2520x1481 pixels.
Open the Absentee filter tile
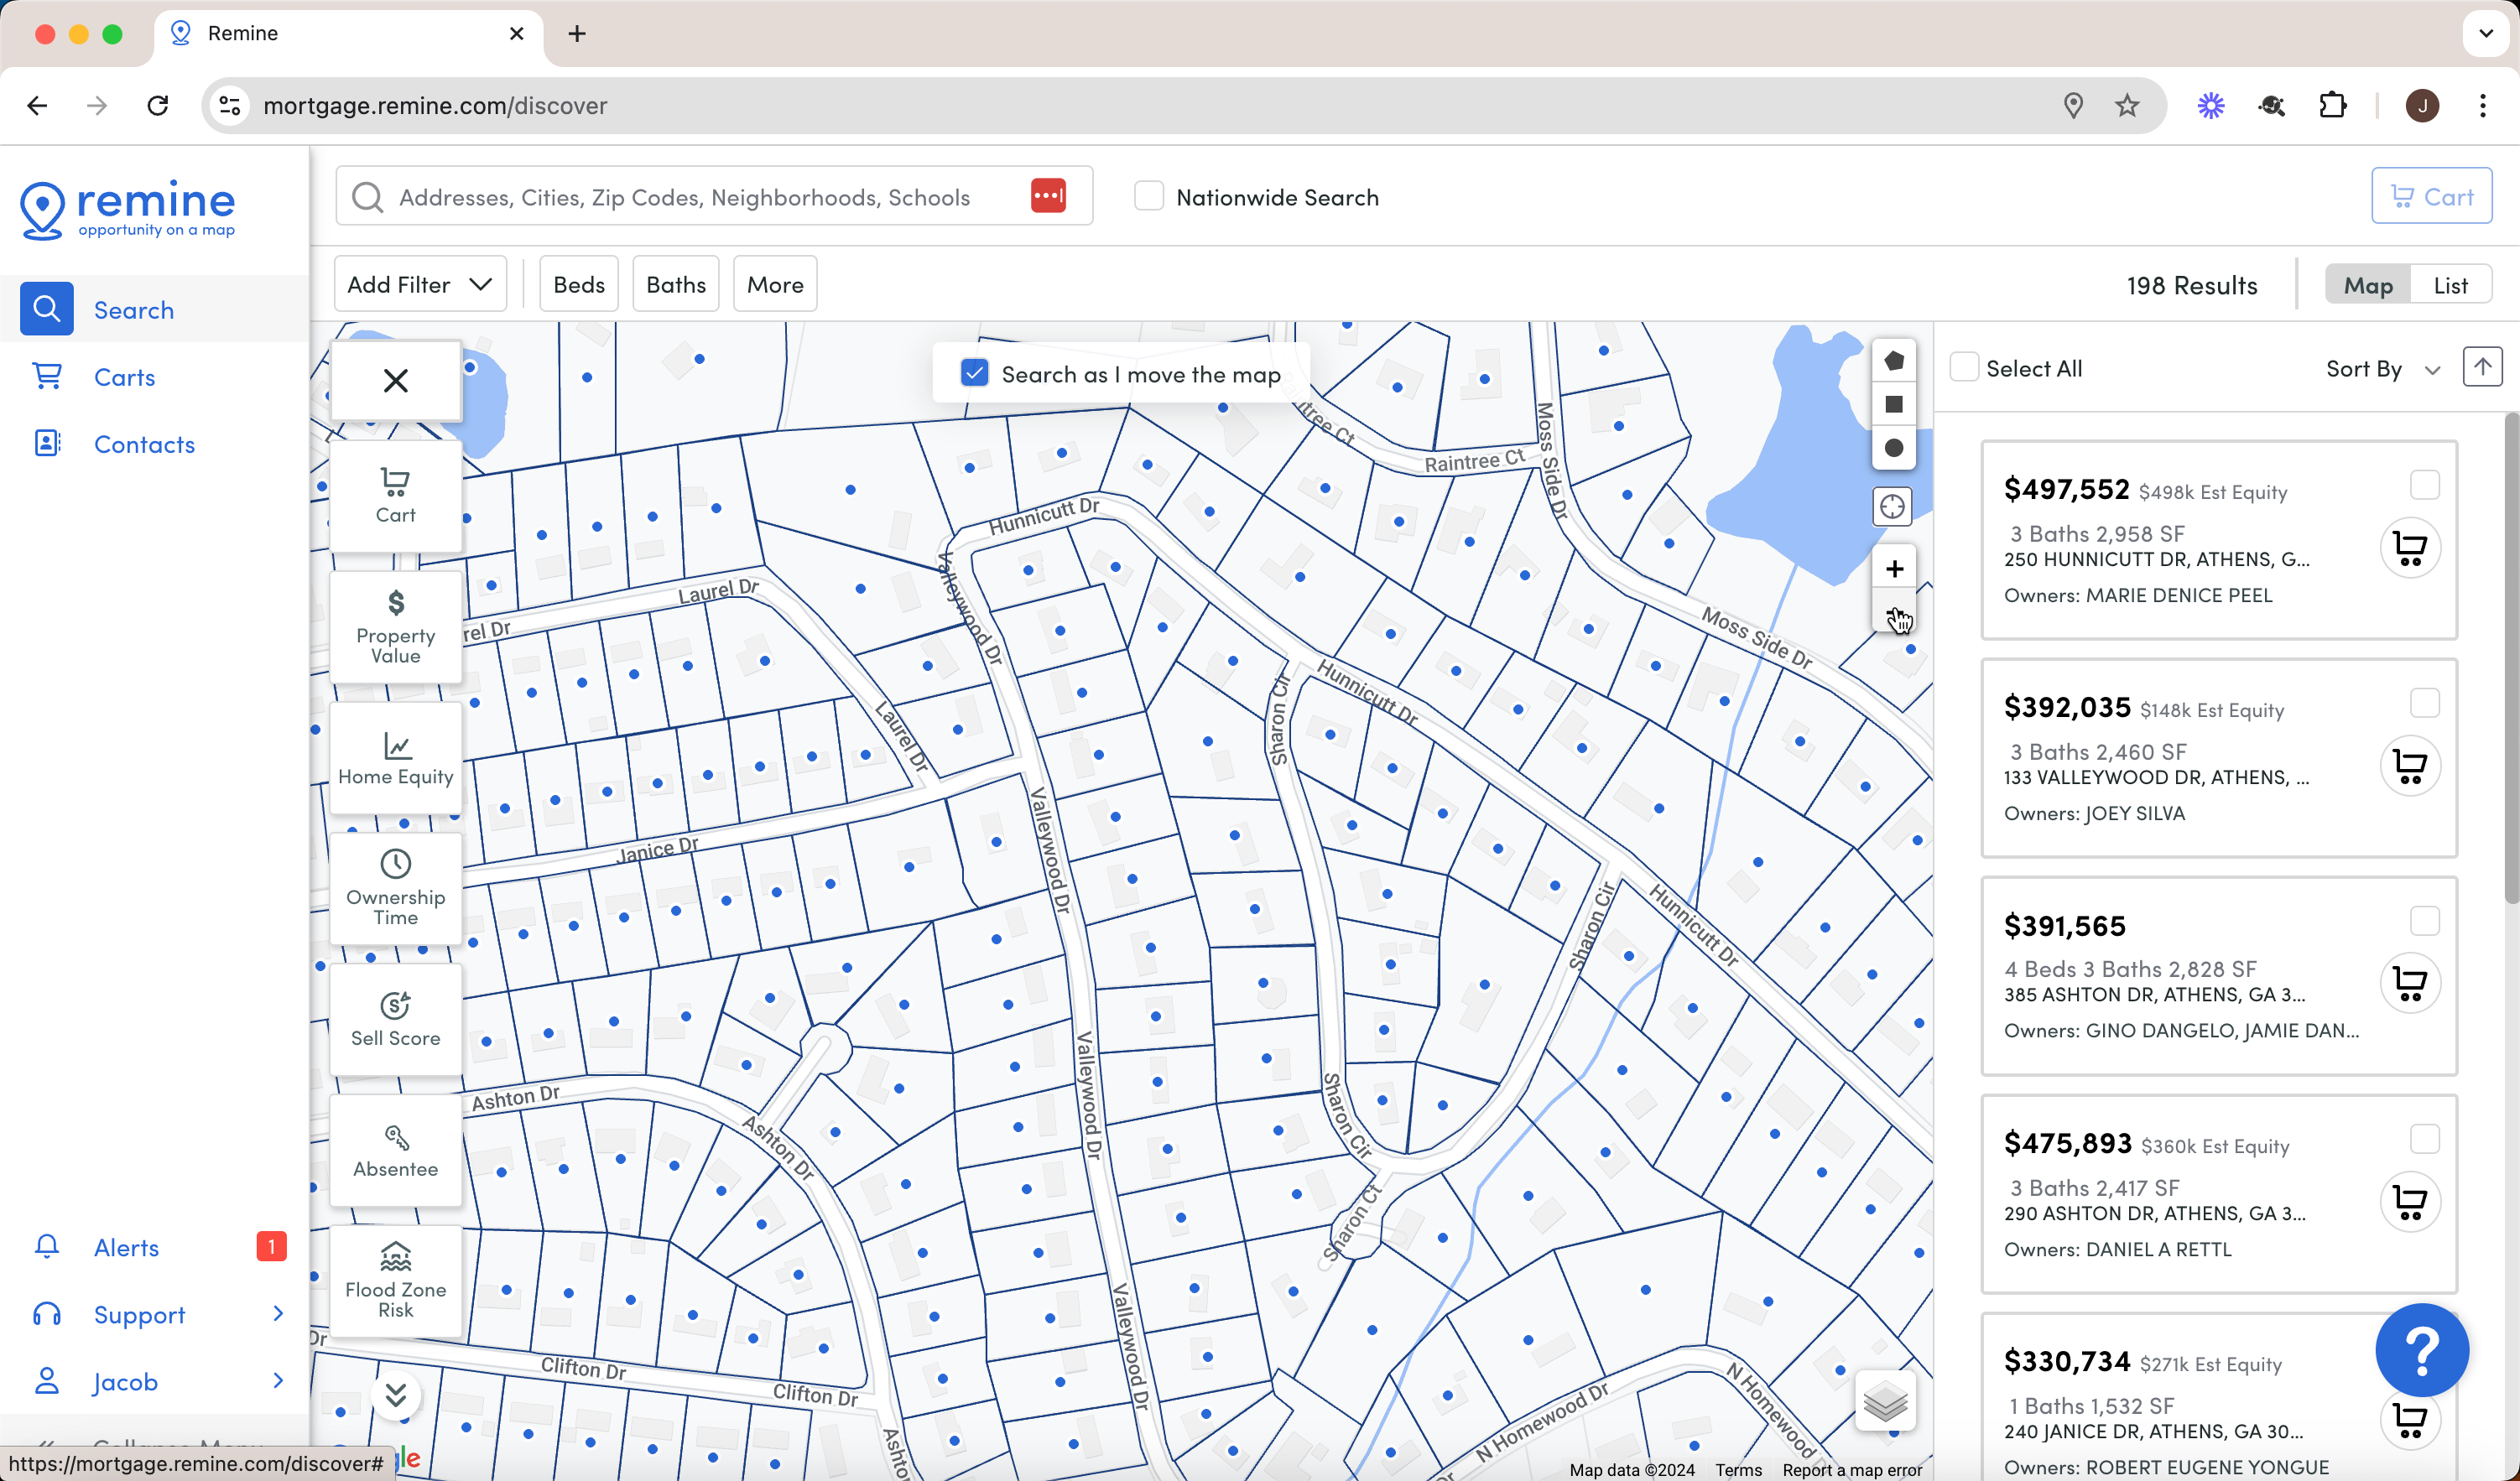[396, 1150]
